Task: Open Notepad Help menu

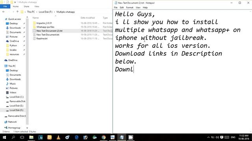Action: 145,7
